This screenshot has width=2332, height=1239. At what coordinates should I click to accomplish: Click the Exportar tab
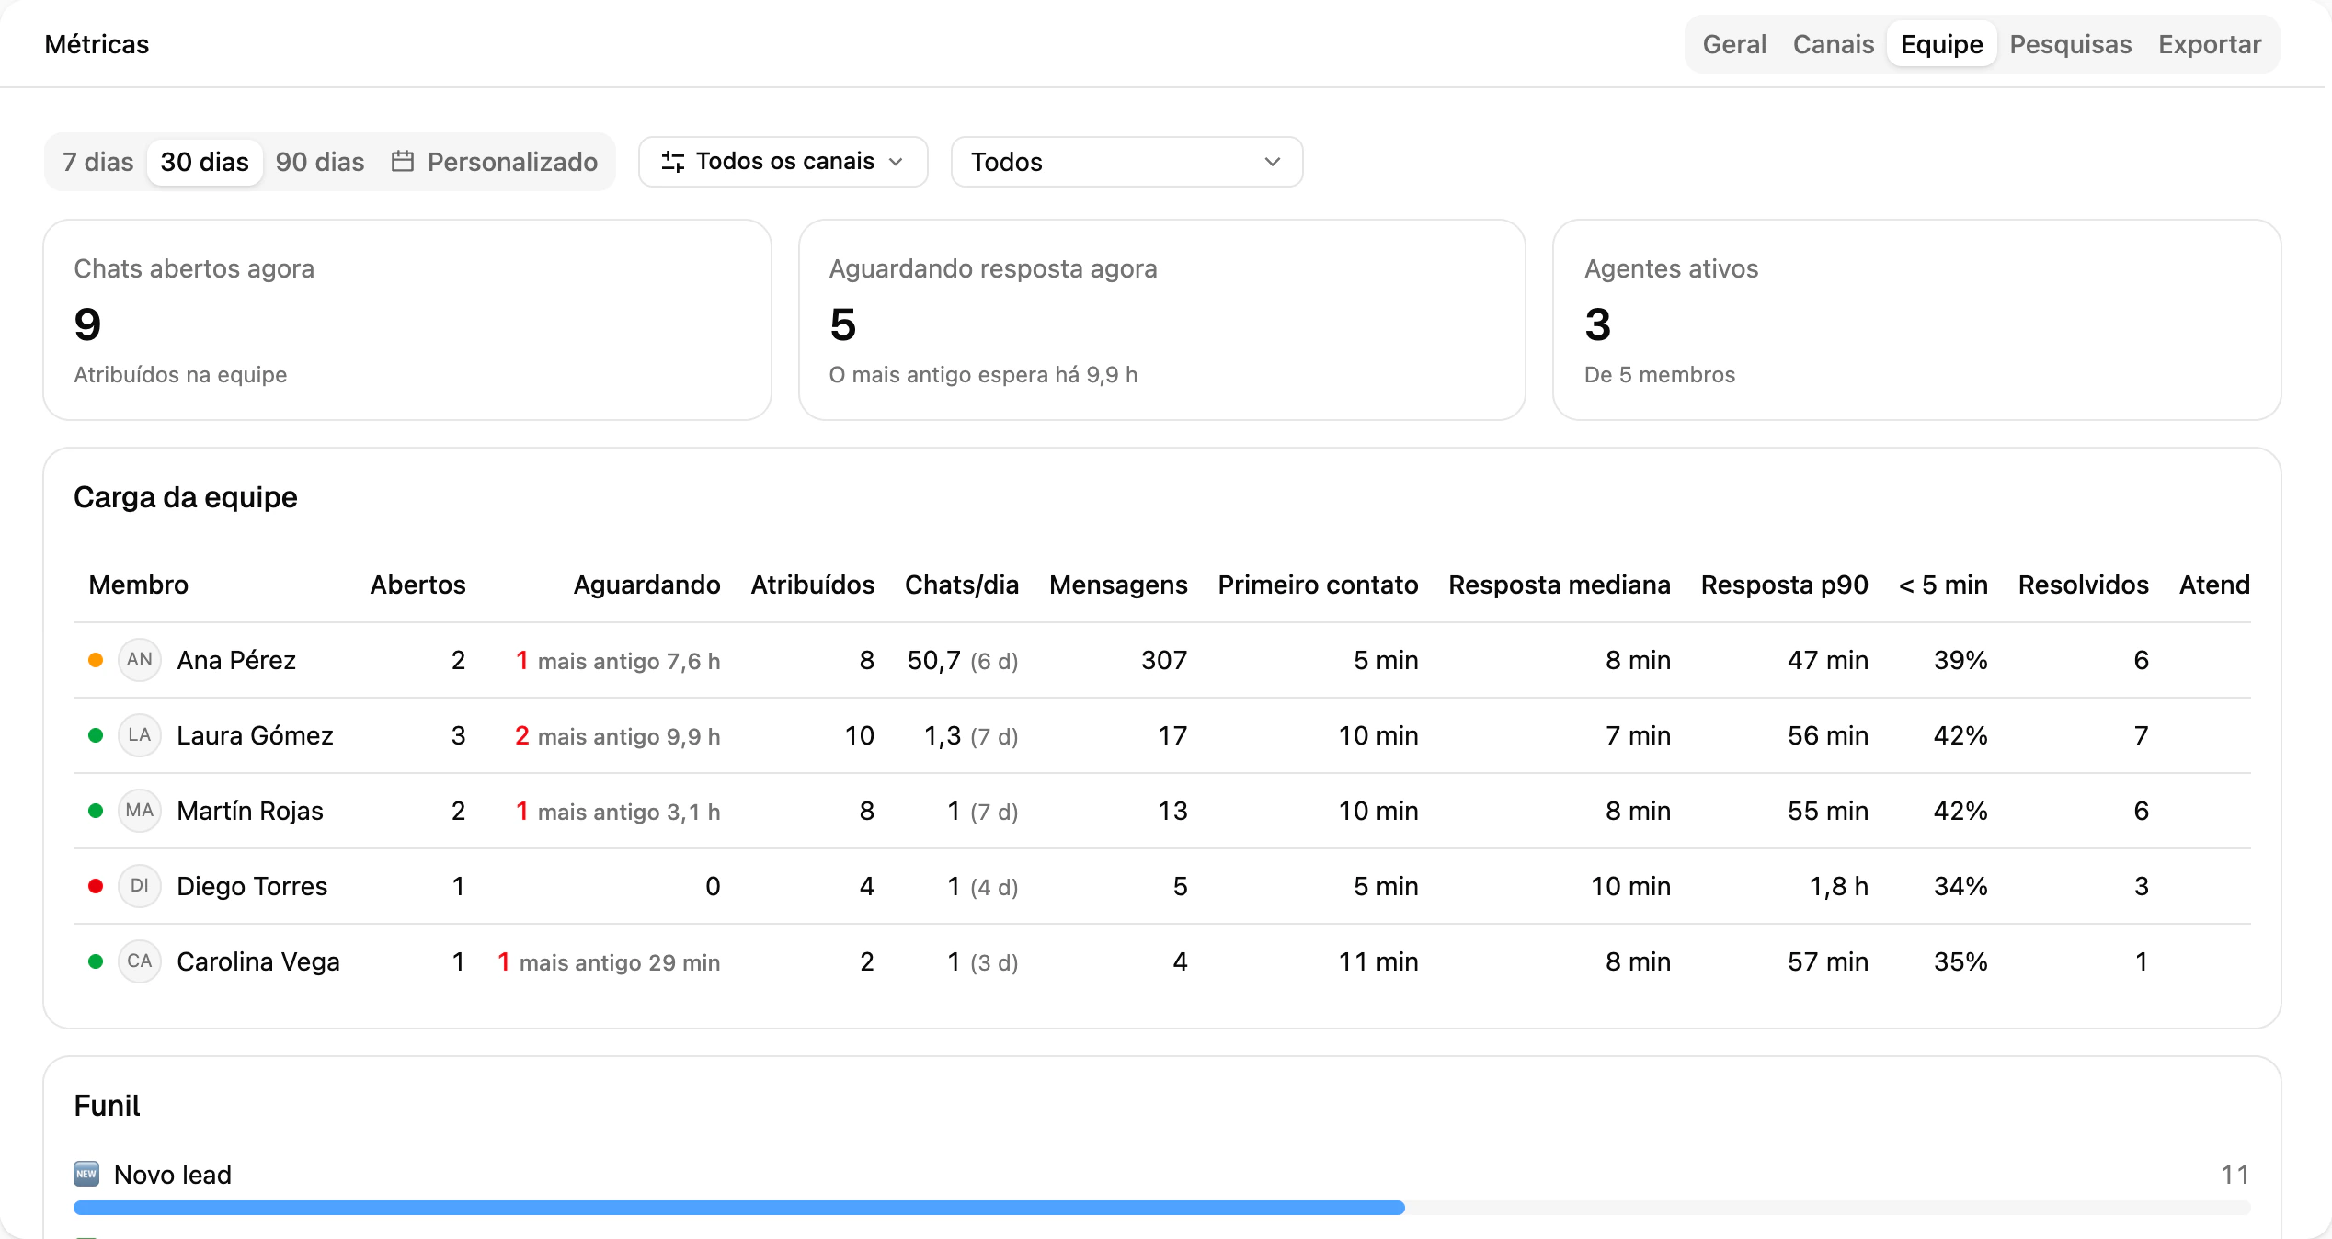(x=2209, y=44)
